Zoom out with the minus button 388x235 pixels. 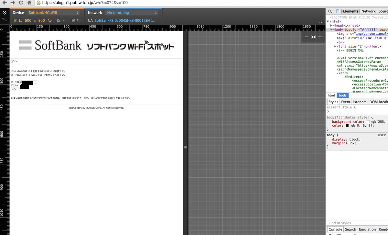pos(307,37)
